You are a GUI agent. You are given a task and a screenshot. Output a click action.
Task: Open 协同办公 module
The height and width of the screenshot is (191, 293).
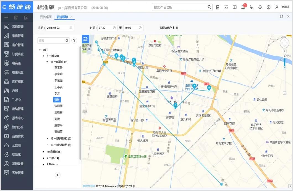[17, 127]
